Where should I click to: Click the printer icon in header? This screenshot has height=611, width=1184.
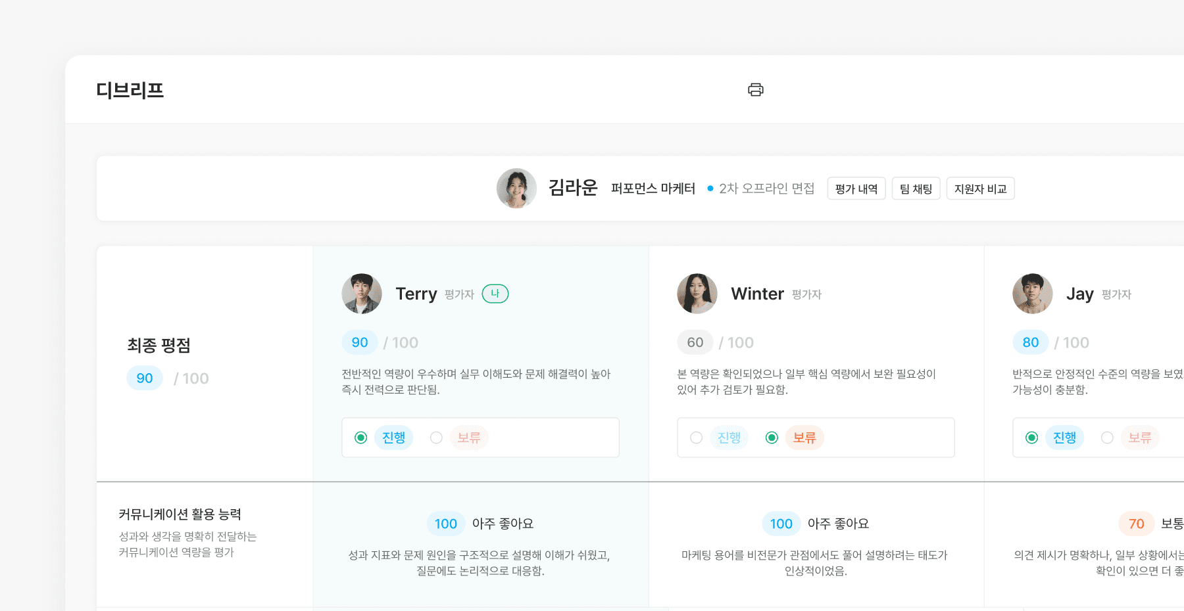click(x=755, y=90)
